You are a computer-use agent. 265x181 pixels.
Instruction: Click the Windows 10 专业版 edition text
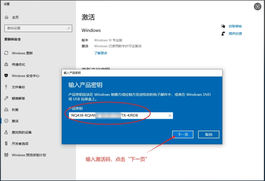(x=108, y=40)
